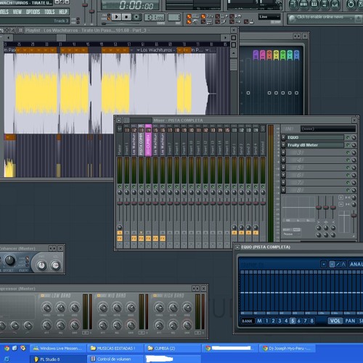Image resolution: width=363 pixels, height=363 pixels.
Task: Click the Master track volume fader
Action: [120, 203]
